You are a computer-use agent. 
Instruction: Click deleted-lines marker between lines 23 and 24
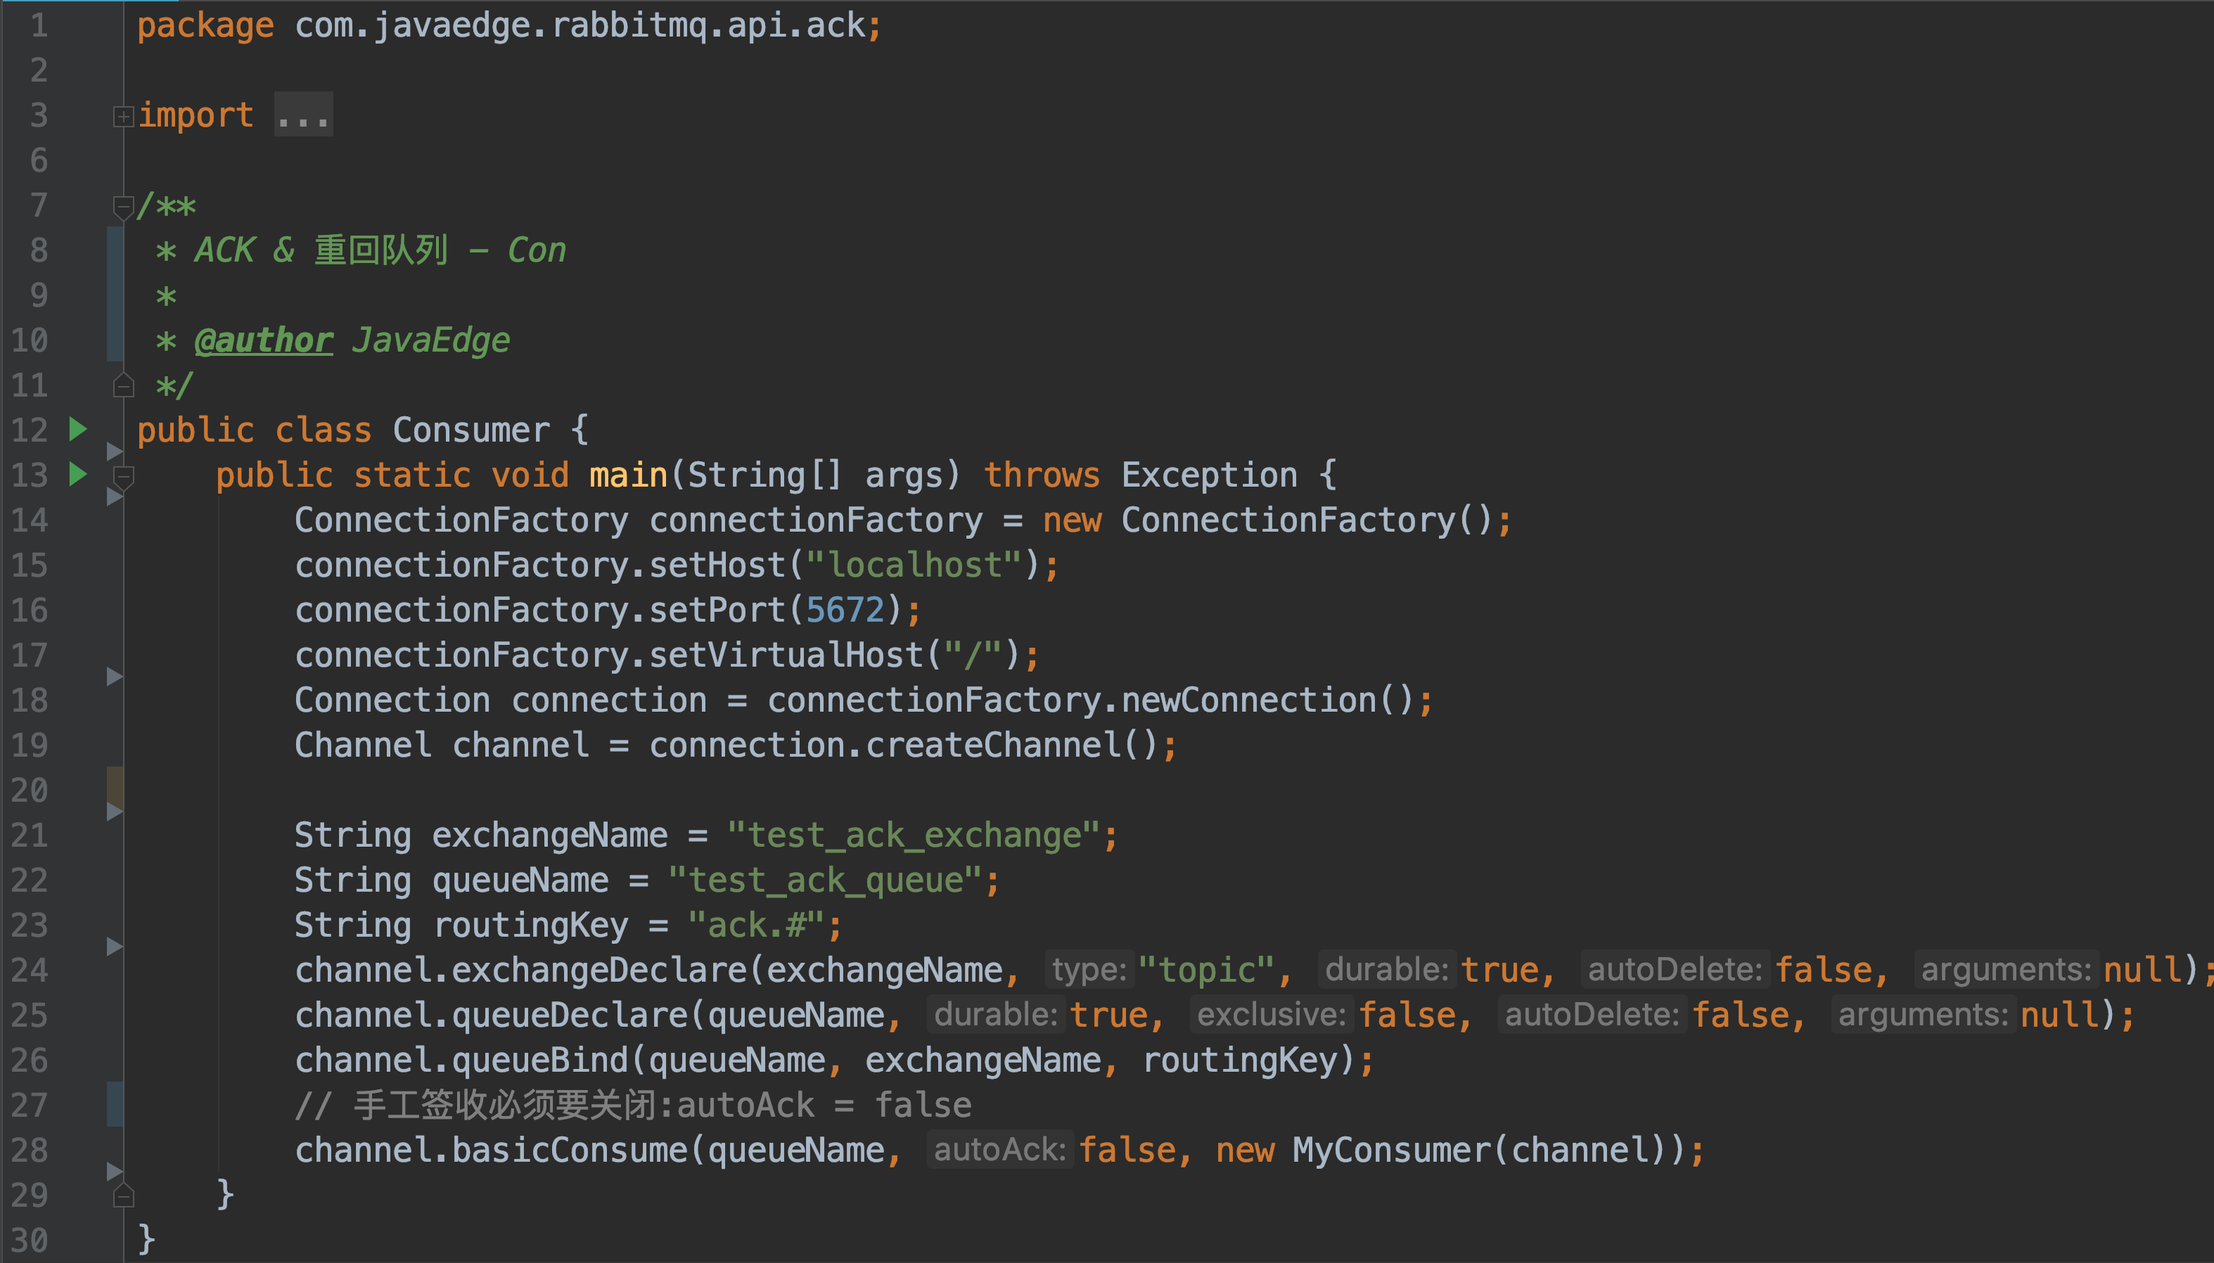pyautogui.click(x=114, y=947)
